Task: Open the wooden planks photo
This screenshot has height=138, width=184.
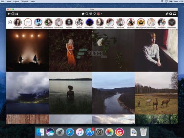Action: point(28,119)
